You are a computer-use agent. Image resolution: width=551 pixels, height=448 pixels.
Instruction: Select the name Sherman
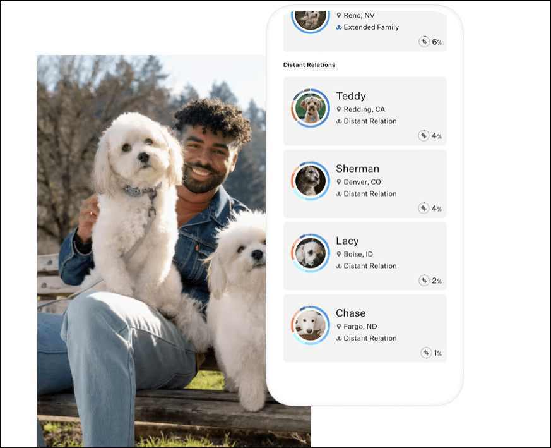[357, 169]
